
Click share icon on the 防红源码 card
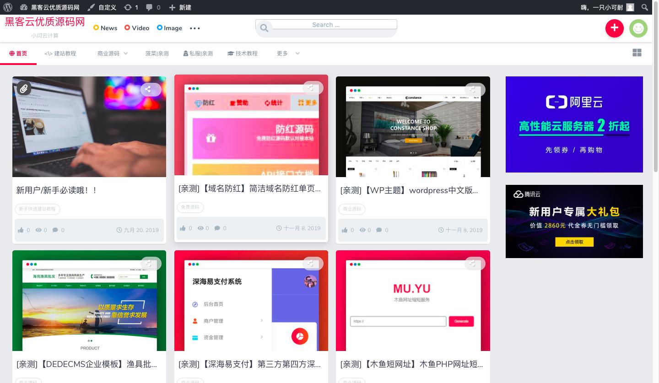310,88
